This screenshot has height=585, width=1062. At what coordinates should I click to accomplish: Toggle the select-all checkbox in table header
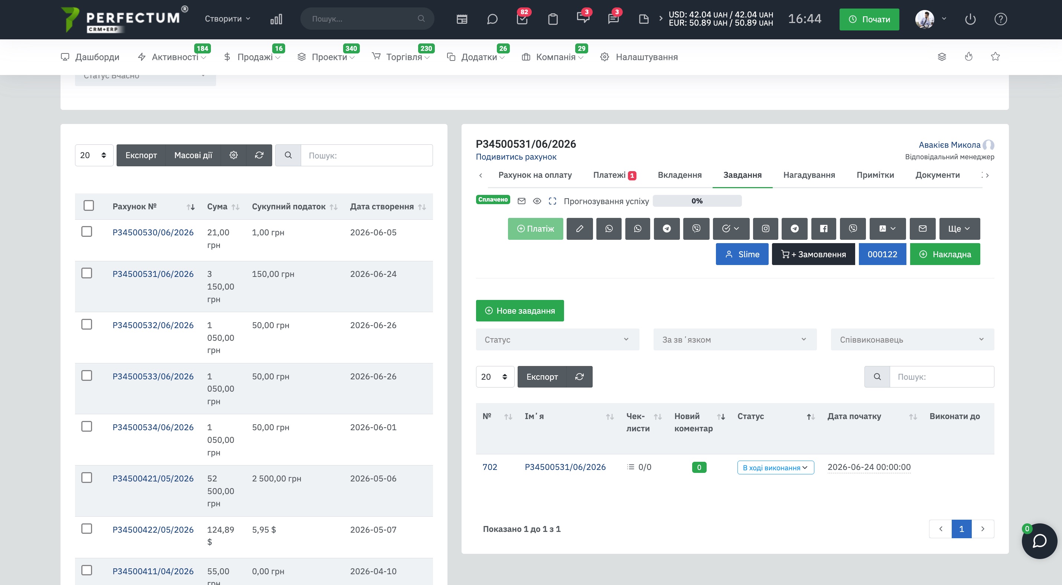click(x=89, y=205)
